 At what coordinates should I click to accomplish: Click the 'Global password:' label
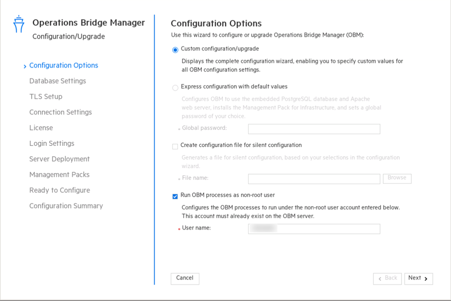click(204, 128)
